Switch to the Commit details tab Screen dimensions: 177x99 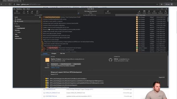45,54
